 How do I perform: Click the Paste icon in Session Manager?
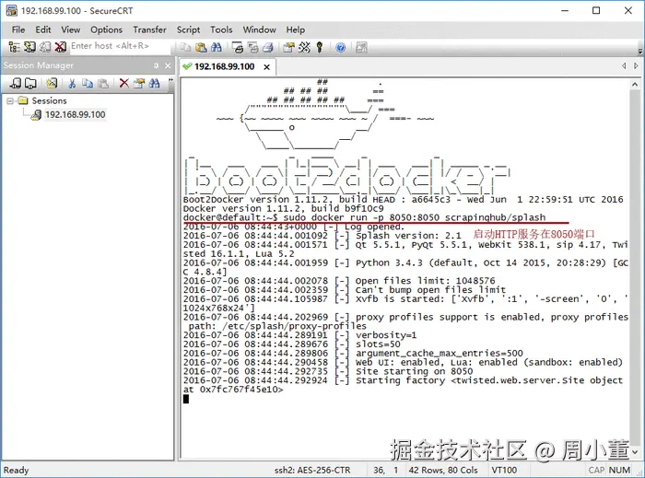[103, 84]
